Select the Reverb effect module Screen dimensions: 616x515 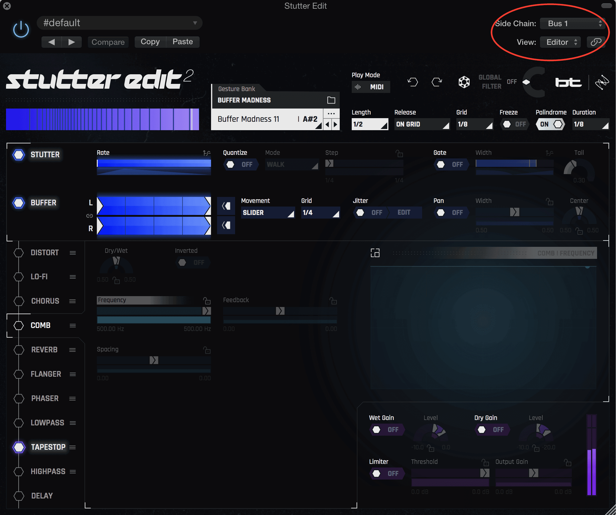click(x=44, y=350)
